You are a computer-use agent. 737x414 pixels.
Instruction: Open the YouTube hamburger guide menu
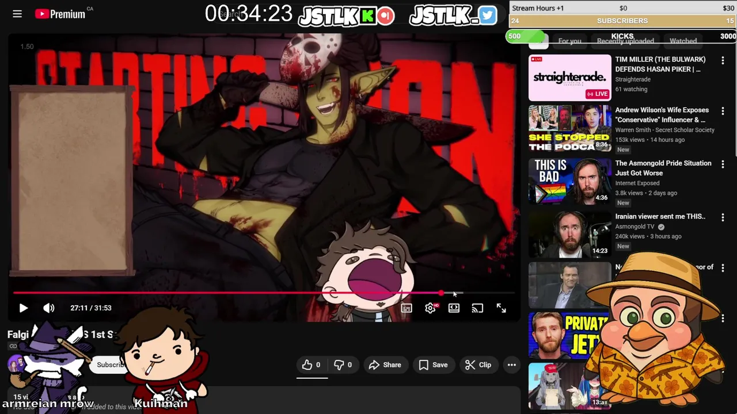point(17,14)
